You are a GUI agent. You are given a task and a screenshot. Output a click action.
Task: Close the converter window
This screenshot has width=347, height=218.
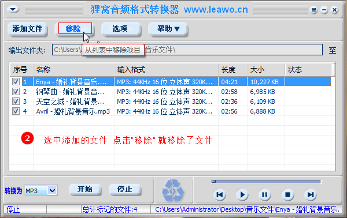[334, 10]
